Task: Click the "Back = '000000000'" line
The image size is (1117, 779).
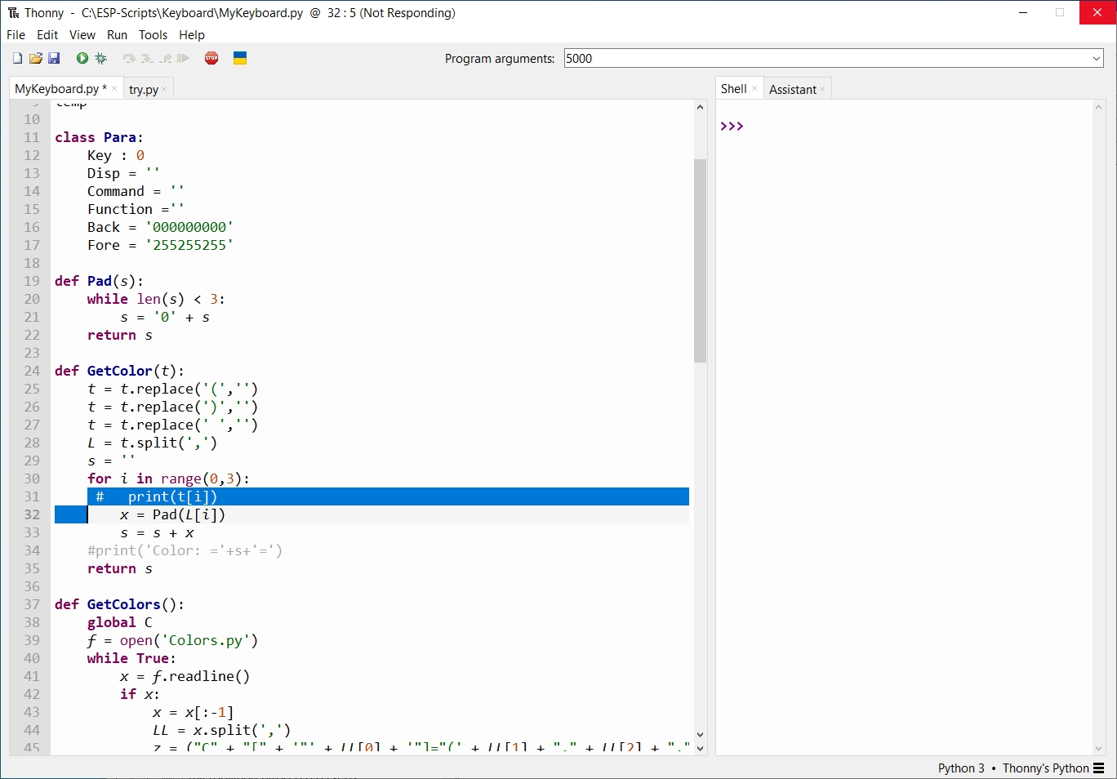Action: pos(160,227)
